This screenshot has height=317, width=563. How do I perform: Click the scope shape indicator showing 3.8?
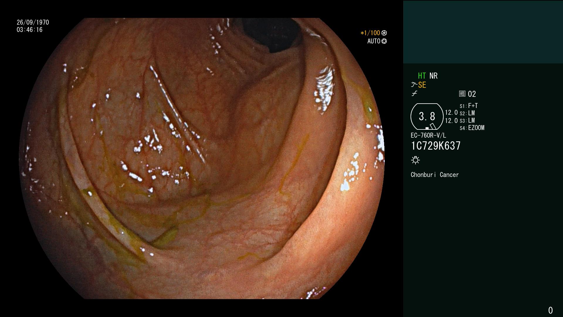point(427,117)
